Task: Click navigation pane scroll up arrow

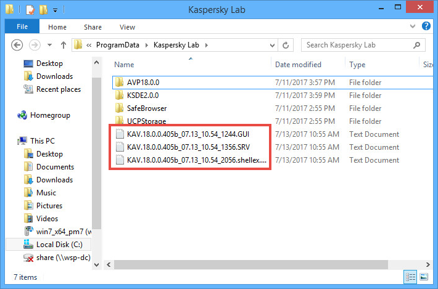Action: [97, 62]
